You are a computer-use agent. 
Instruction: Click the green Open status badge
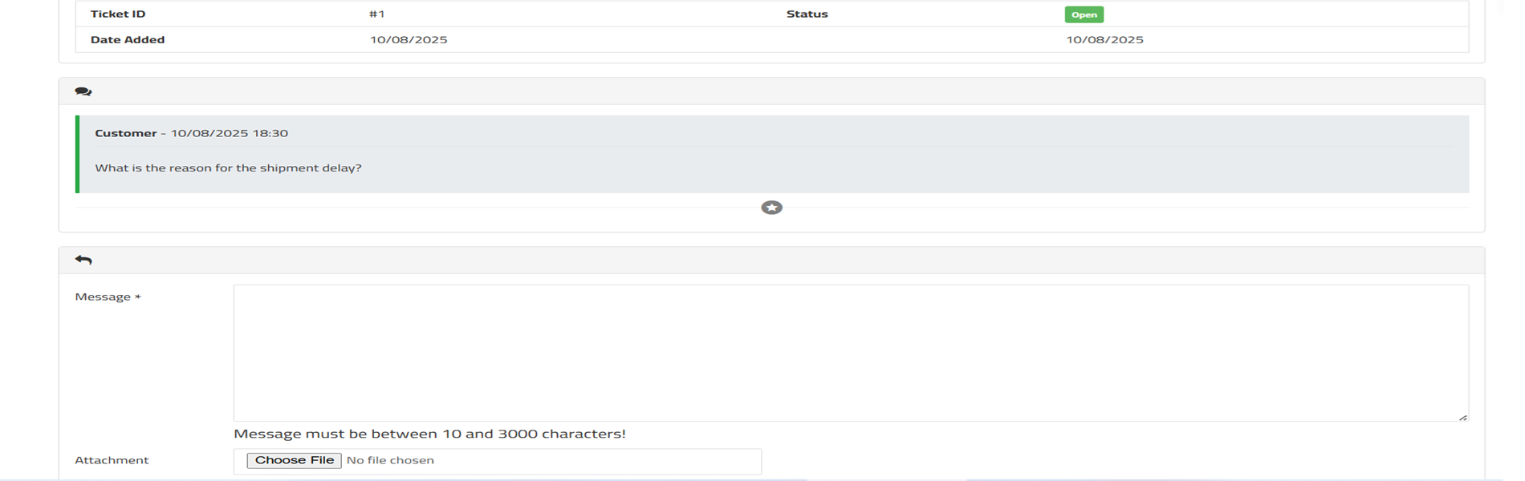coord(1084,14)
